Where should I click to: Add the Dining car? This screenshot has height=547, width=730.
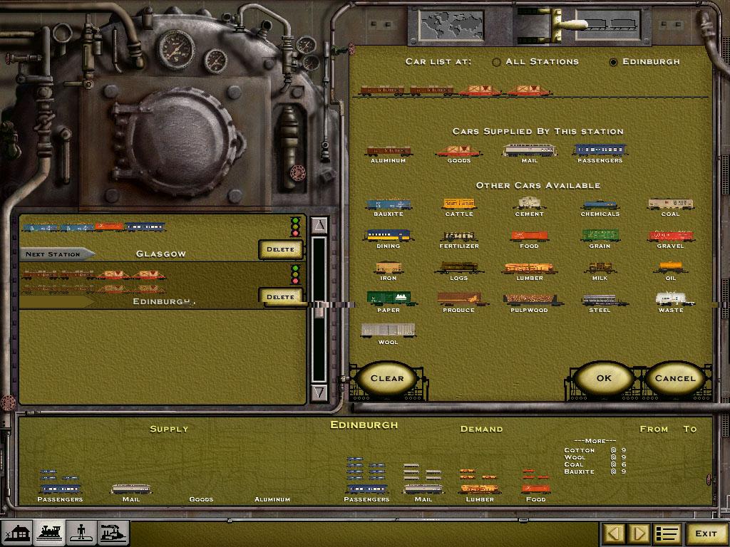(x=389, y=237)
